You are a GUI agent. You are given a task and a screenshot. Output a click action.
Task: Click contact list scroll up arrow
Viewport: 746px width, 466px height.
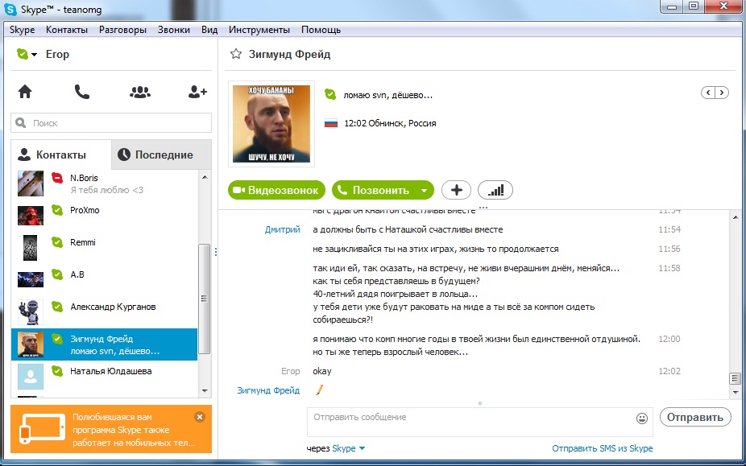coord(205,177)
